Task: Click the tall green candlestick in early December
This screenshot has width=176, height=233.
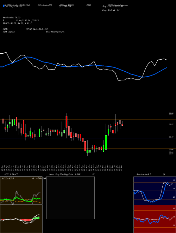Action: tap(106, 142)
